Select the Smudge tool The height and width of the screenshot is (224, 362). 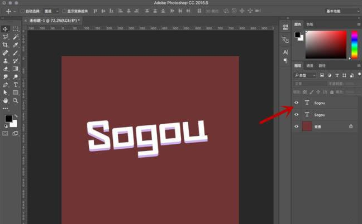[x=6, y=77]
